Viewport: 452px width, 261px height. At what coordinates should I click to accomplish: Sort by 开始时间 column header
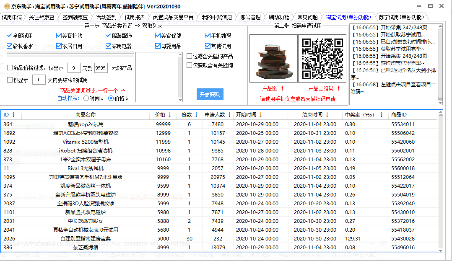(260, 115)
